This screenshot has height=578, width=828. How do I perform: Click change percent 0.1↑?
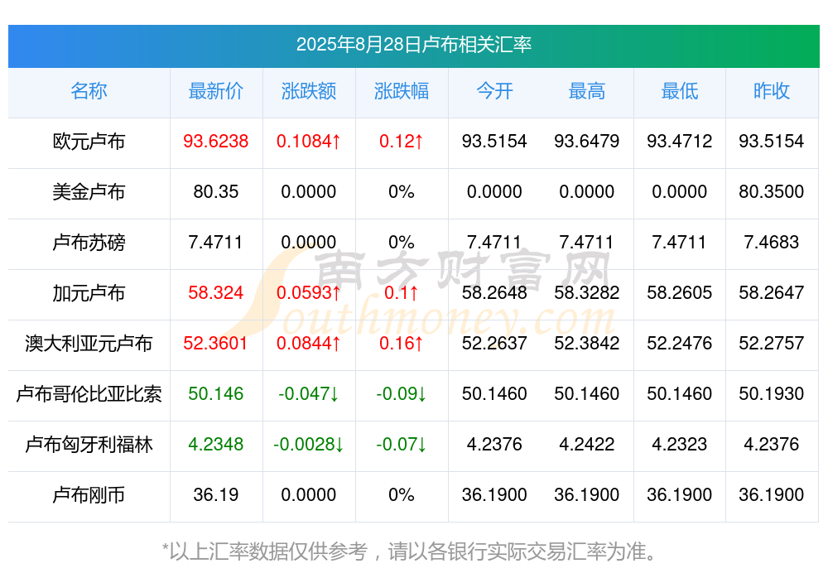point(402,292)
